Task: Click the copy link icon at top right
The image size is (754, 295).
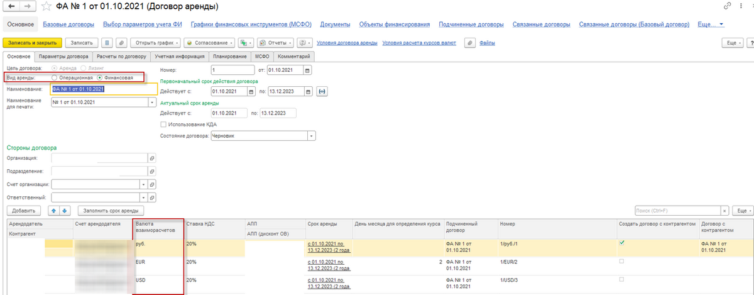Action: click(728, 6)
